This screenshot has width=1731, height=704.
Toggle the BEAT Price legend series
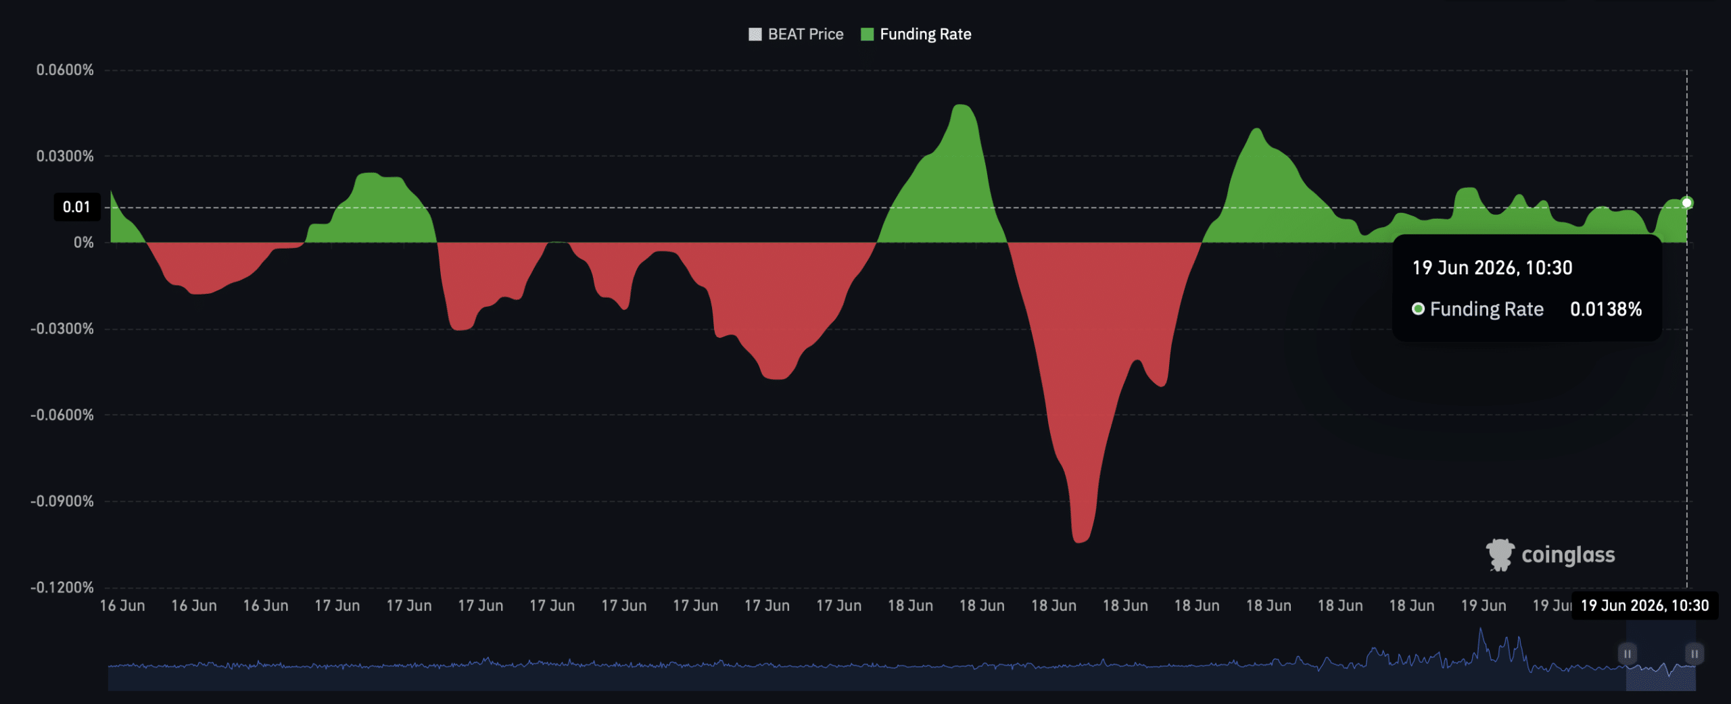796,34
